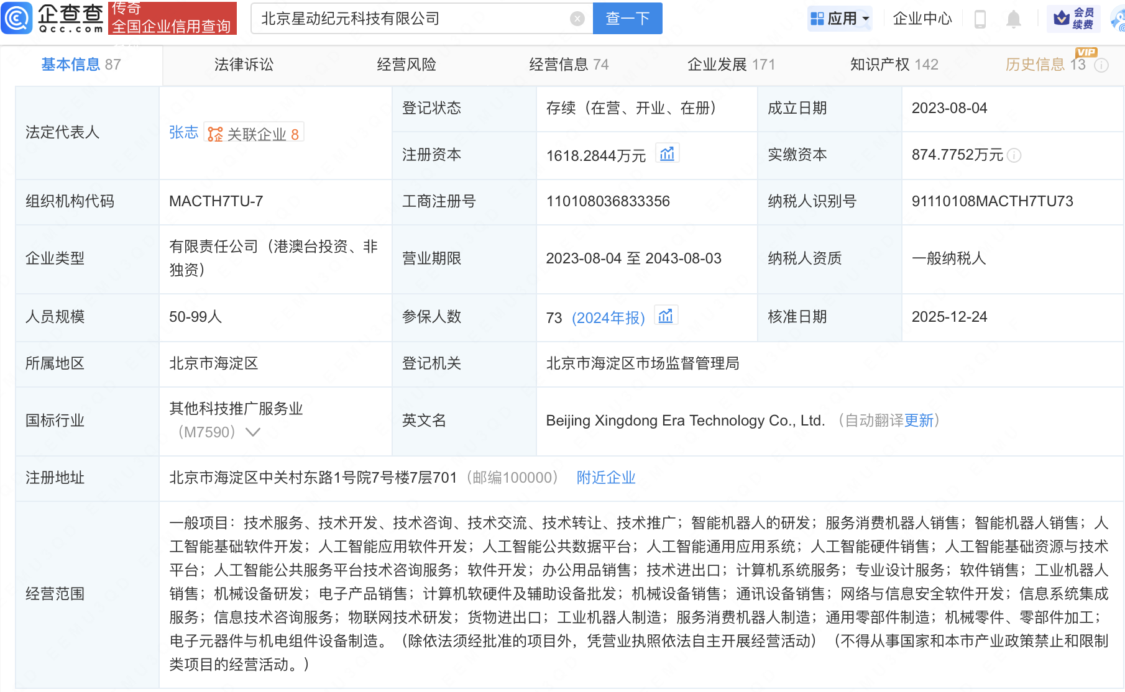This screenshot has height=692, width=1125.
Task: Click info icon beside 历史信息 tab
Action: [1101, 65]
